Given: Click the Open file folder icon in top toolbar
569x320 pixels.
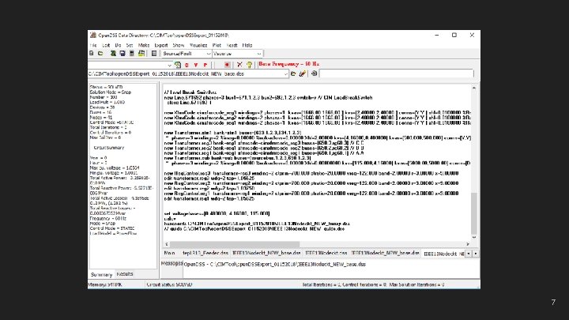Looking at the screenshot, I should (x=100, y=54).
